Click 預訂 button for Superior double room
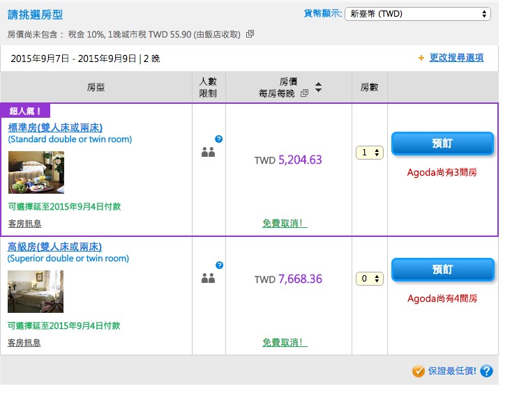519x393 pixels. [442, 270]
